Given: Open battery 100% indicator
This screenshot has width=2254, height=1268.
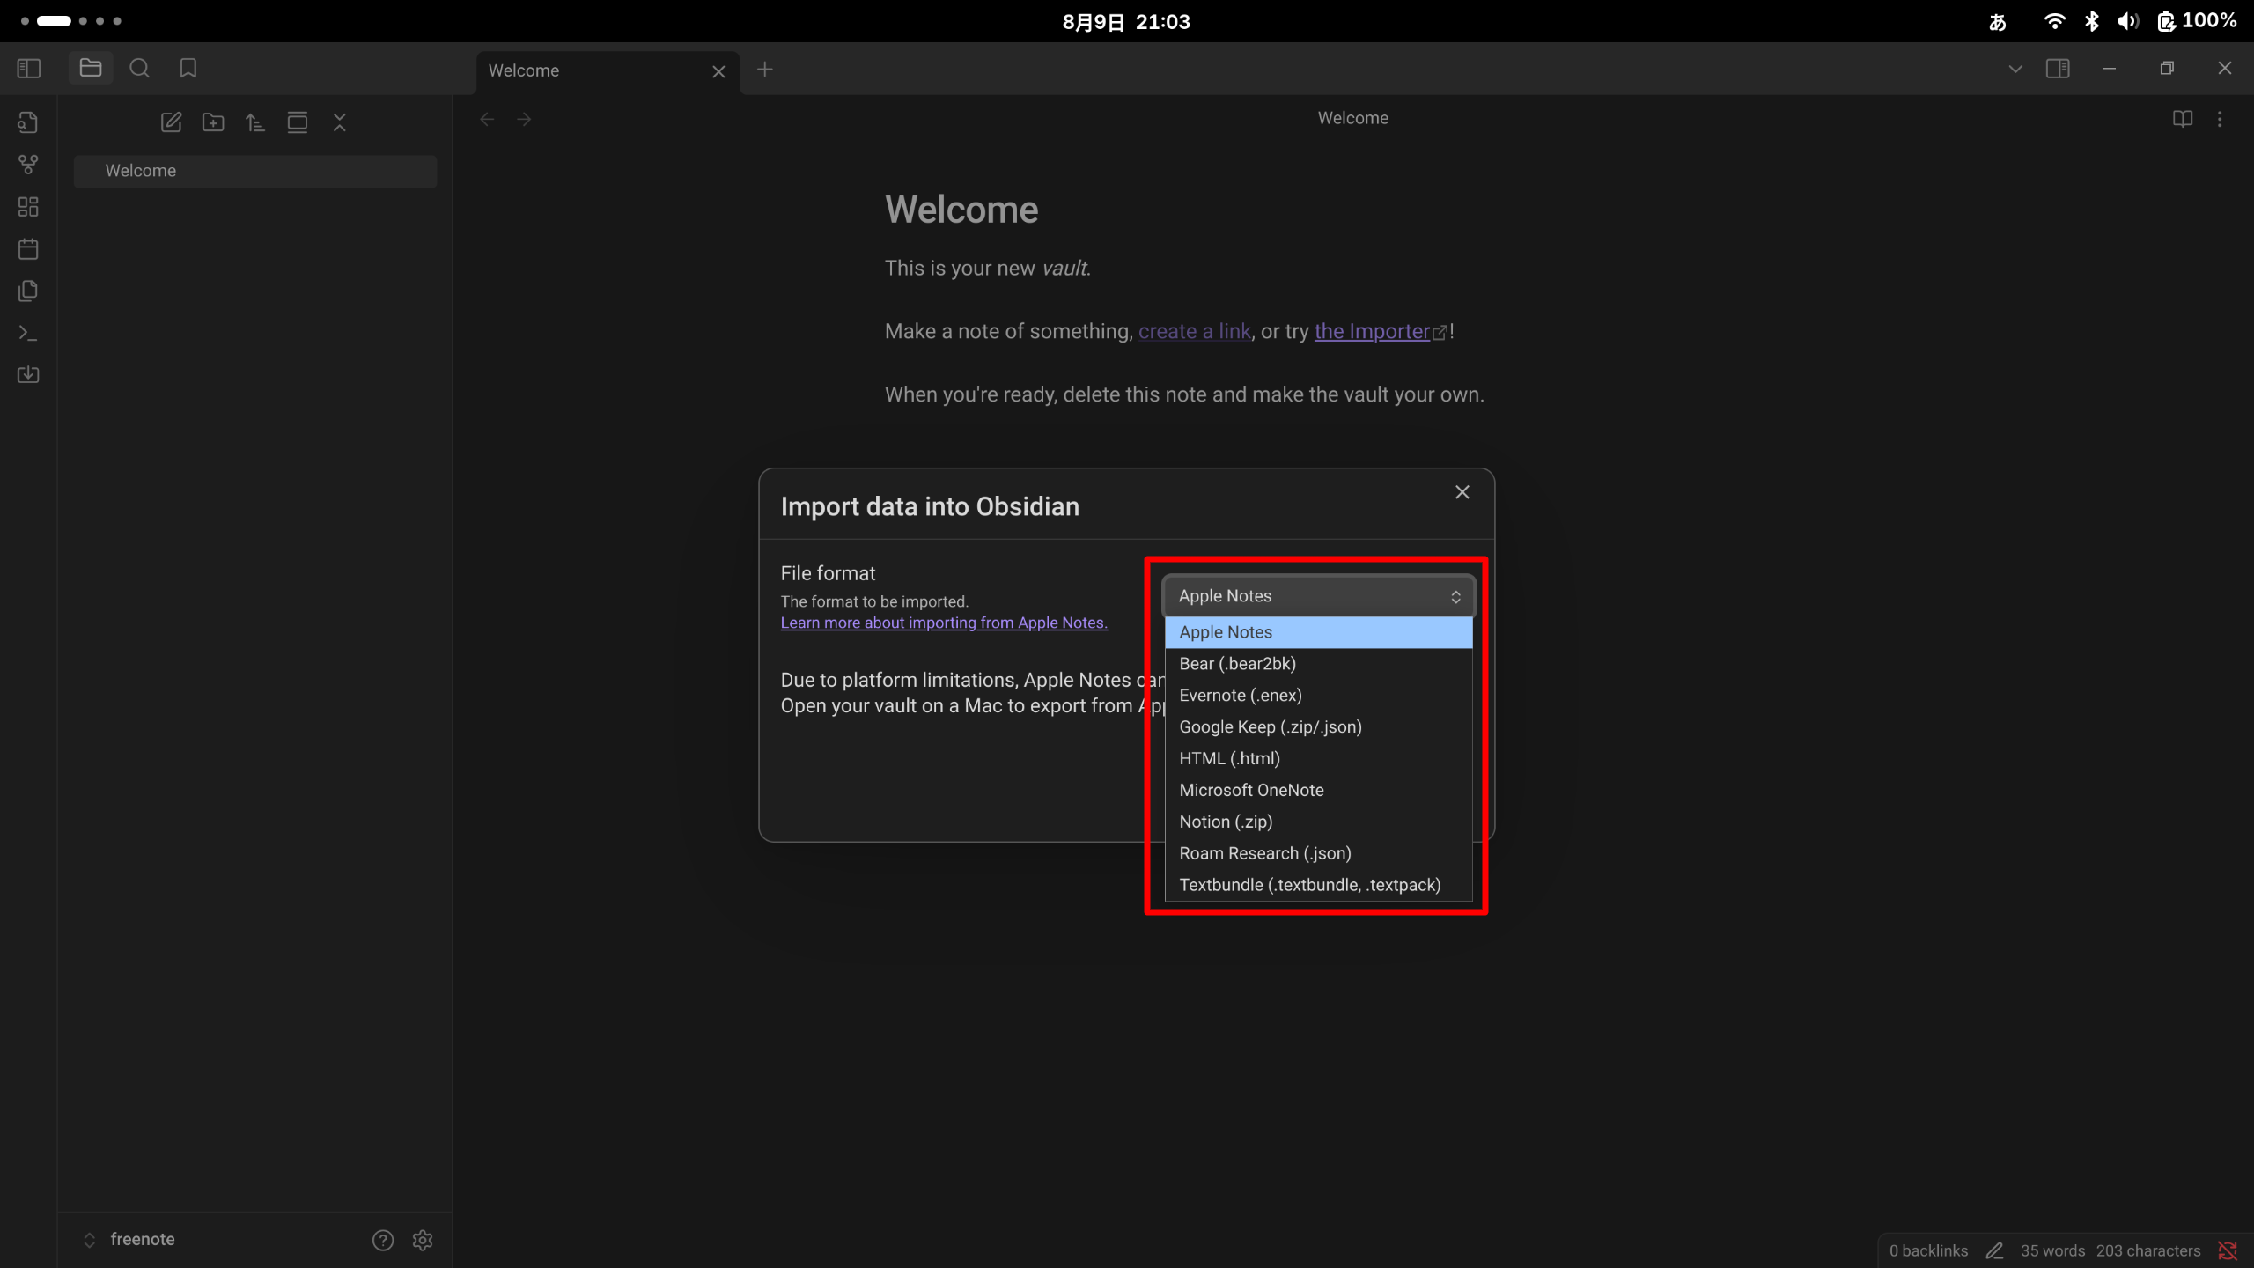Looking at the screenshot, I should pos(2197,21).
